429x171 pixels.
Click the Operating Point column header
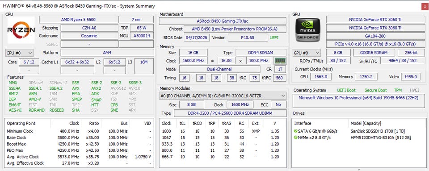pyautogui.click(x=21, y=123)
